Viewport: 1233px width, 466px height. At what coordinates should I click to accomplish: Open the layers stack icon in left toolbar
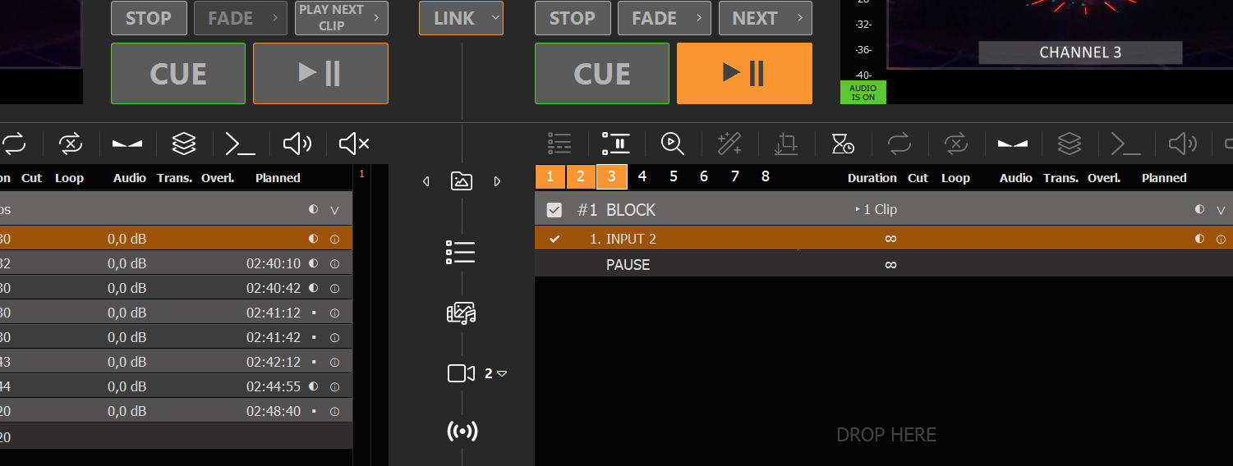(184, 144)
